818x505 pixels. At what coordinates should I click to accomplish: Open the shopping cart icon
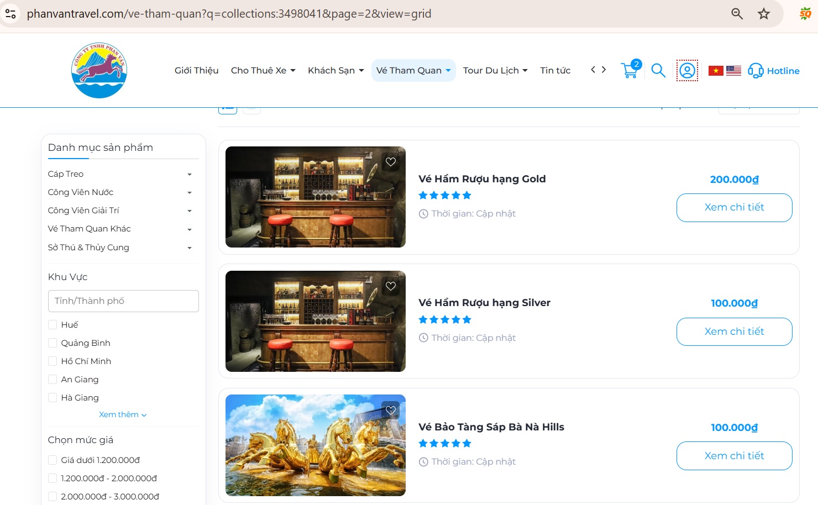[x=629, y=71]
